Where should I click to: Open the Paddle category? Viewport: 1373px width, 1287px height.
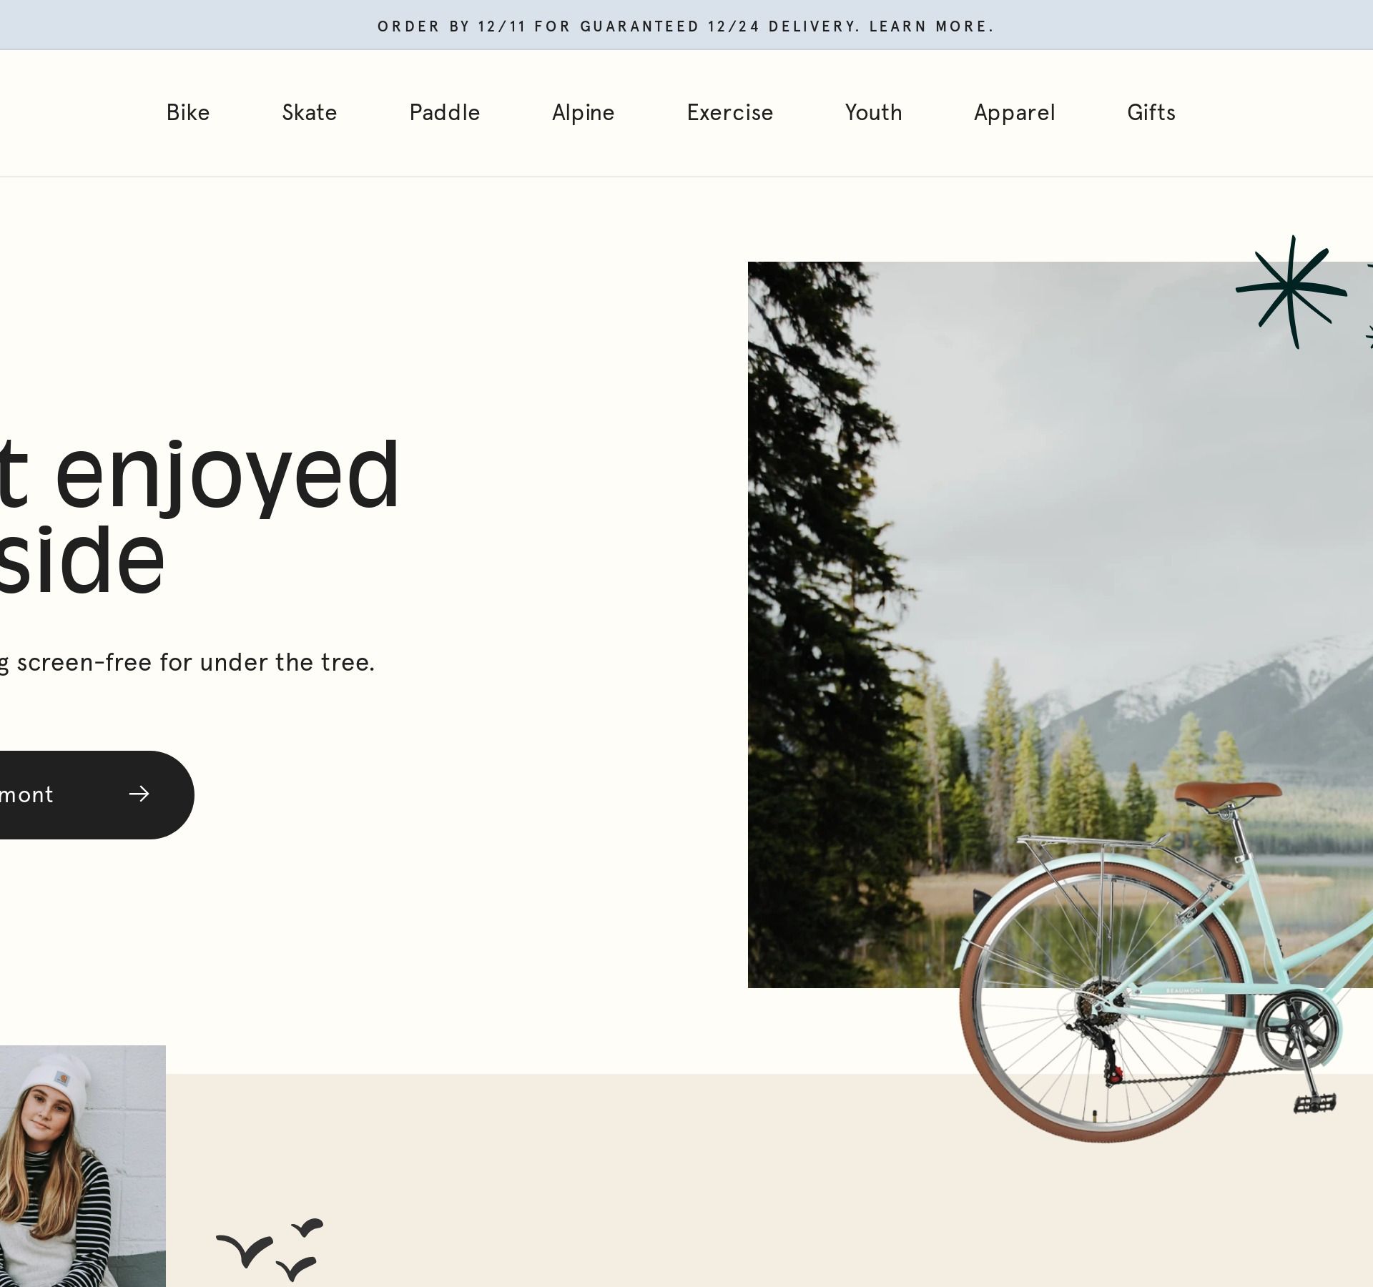coord(445,113)
